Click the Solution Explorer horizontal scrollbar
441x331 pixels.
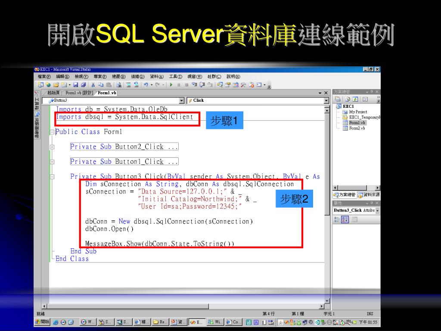[x=356, y=188]
